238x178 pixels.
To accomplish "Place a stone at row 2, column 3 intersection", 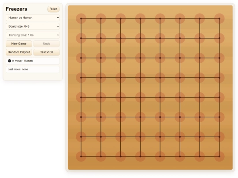I will 120,38.
